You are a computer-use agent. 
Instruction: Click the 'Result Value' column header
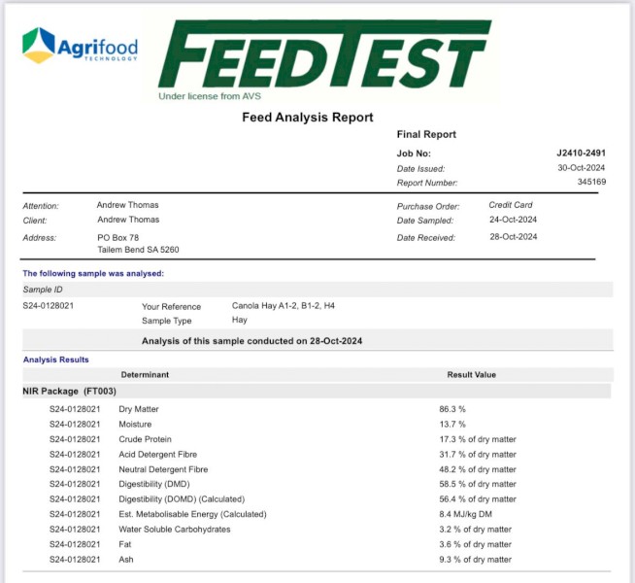coord(471,375)
